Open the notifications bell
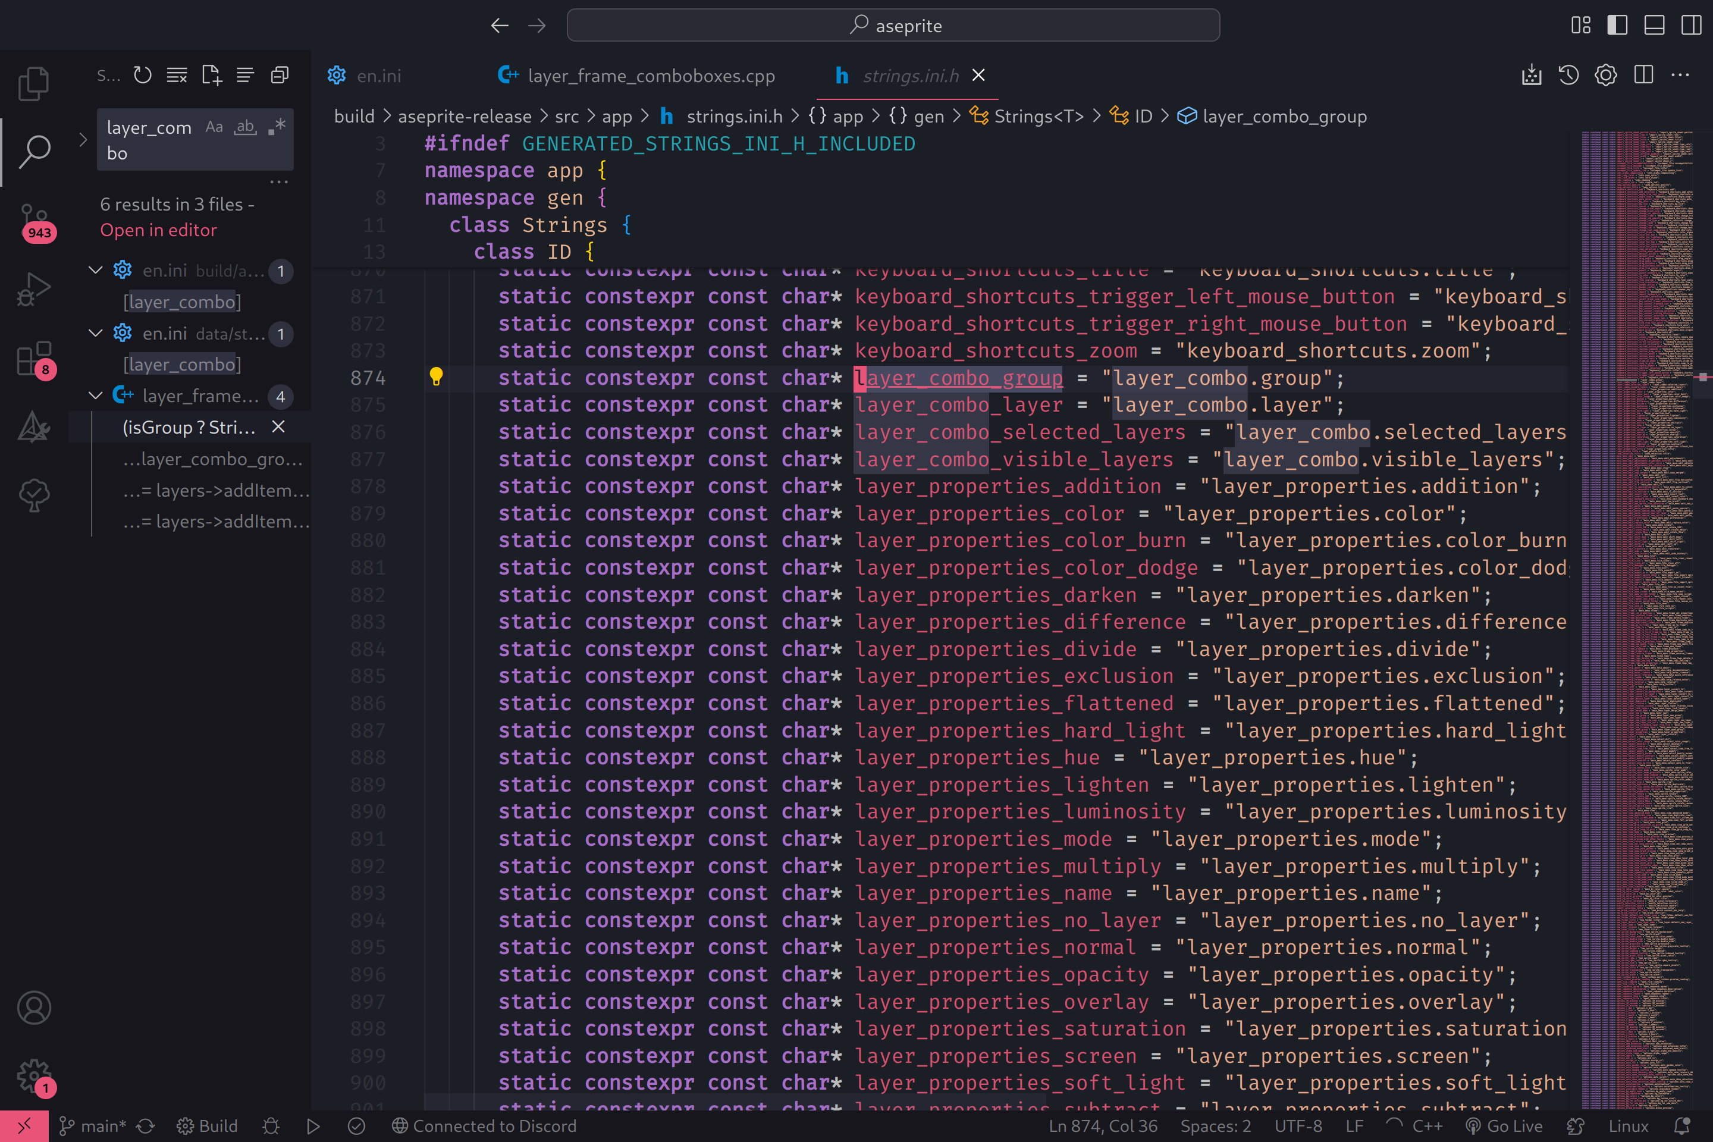 pyautogui.click(x=1683, y=1126)
